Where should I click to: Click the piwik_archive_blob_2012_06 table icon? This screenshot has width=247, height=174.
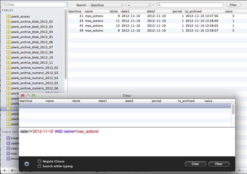coord(8,42)
